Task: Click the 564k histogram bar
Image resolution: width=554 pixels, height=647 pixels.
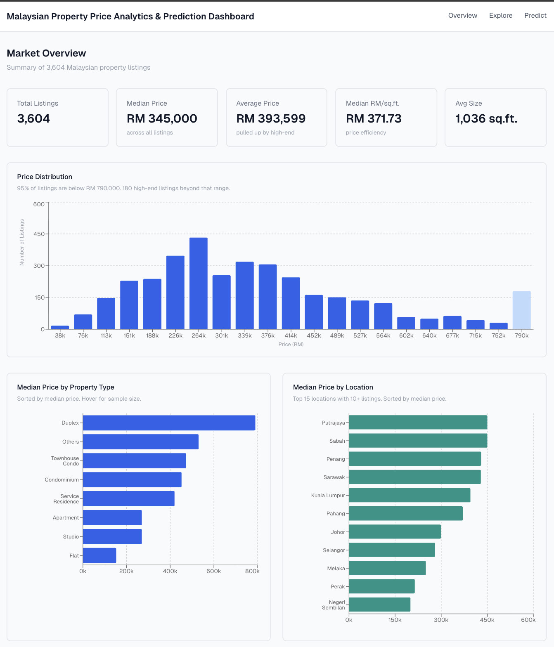Action: click(383, 316)
